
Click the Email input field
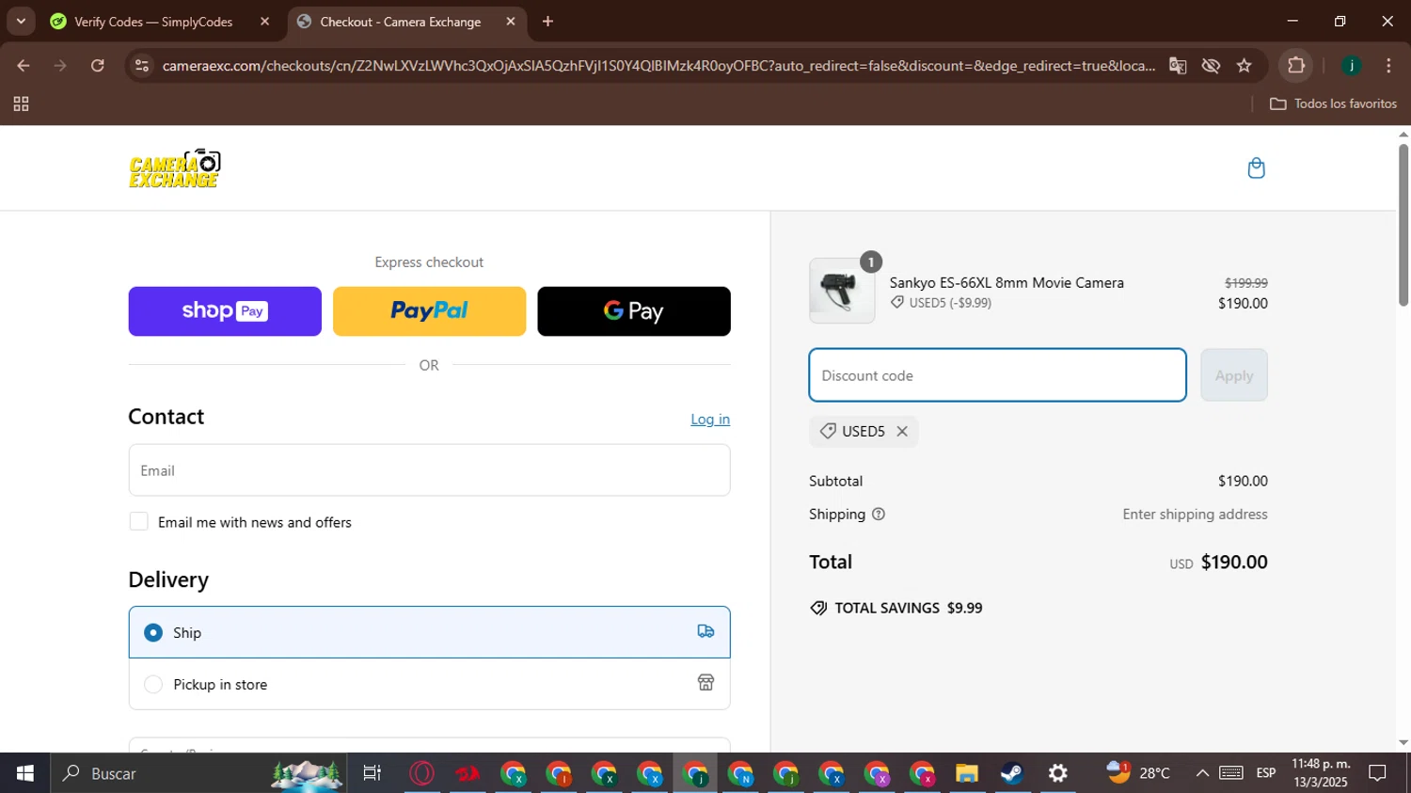429,470
